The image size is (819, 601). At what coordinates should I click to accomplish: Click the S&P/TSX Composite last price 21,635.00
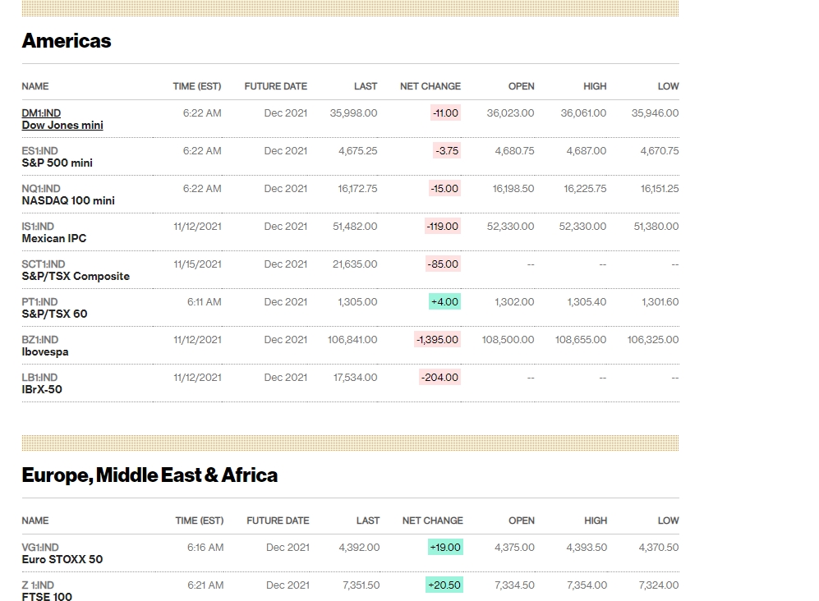point(355,264)
